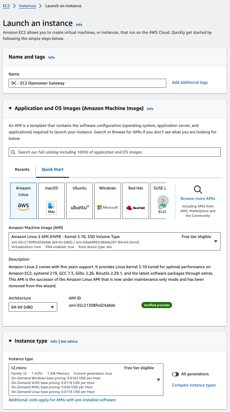Click the Verified provider badge
Viewport: 230px width, 412px height.
click(157, 305)
